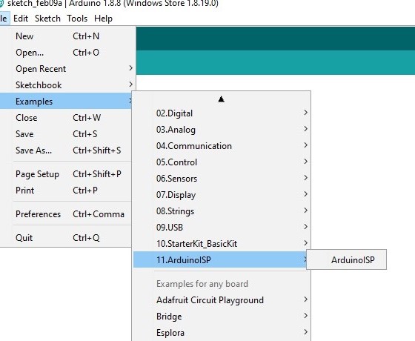The height and width of the screenshot is (341, 415).
Task: Open the Tools menu
Action: pyautogui.click(x=77, y=19)
